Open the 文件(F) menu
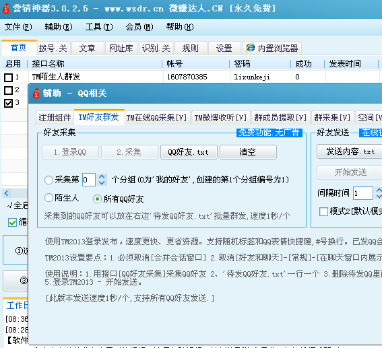382x348 pixels. pos(18,27)
